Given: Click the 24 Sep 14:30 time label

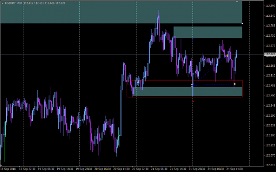Looking at the screenshot, I should click(234, 169).
